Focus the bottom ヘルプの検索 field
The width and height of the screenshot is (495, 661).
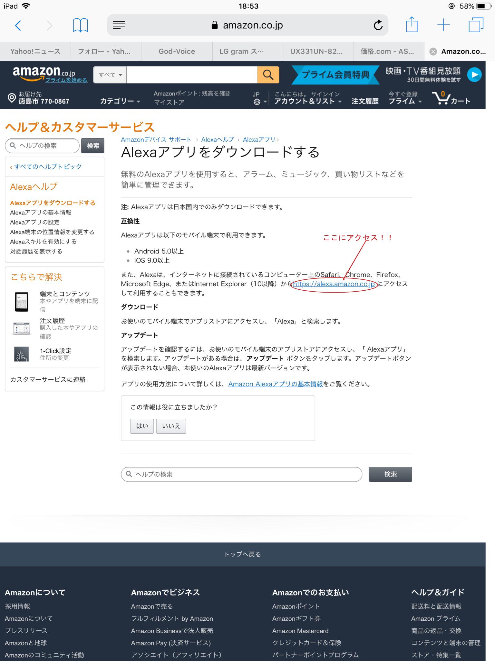(241, 474)
